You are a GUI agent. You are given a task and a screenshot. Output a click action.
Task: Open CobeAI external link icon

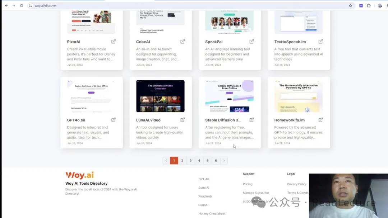tap(183, 42)
